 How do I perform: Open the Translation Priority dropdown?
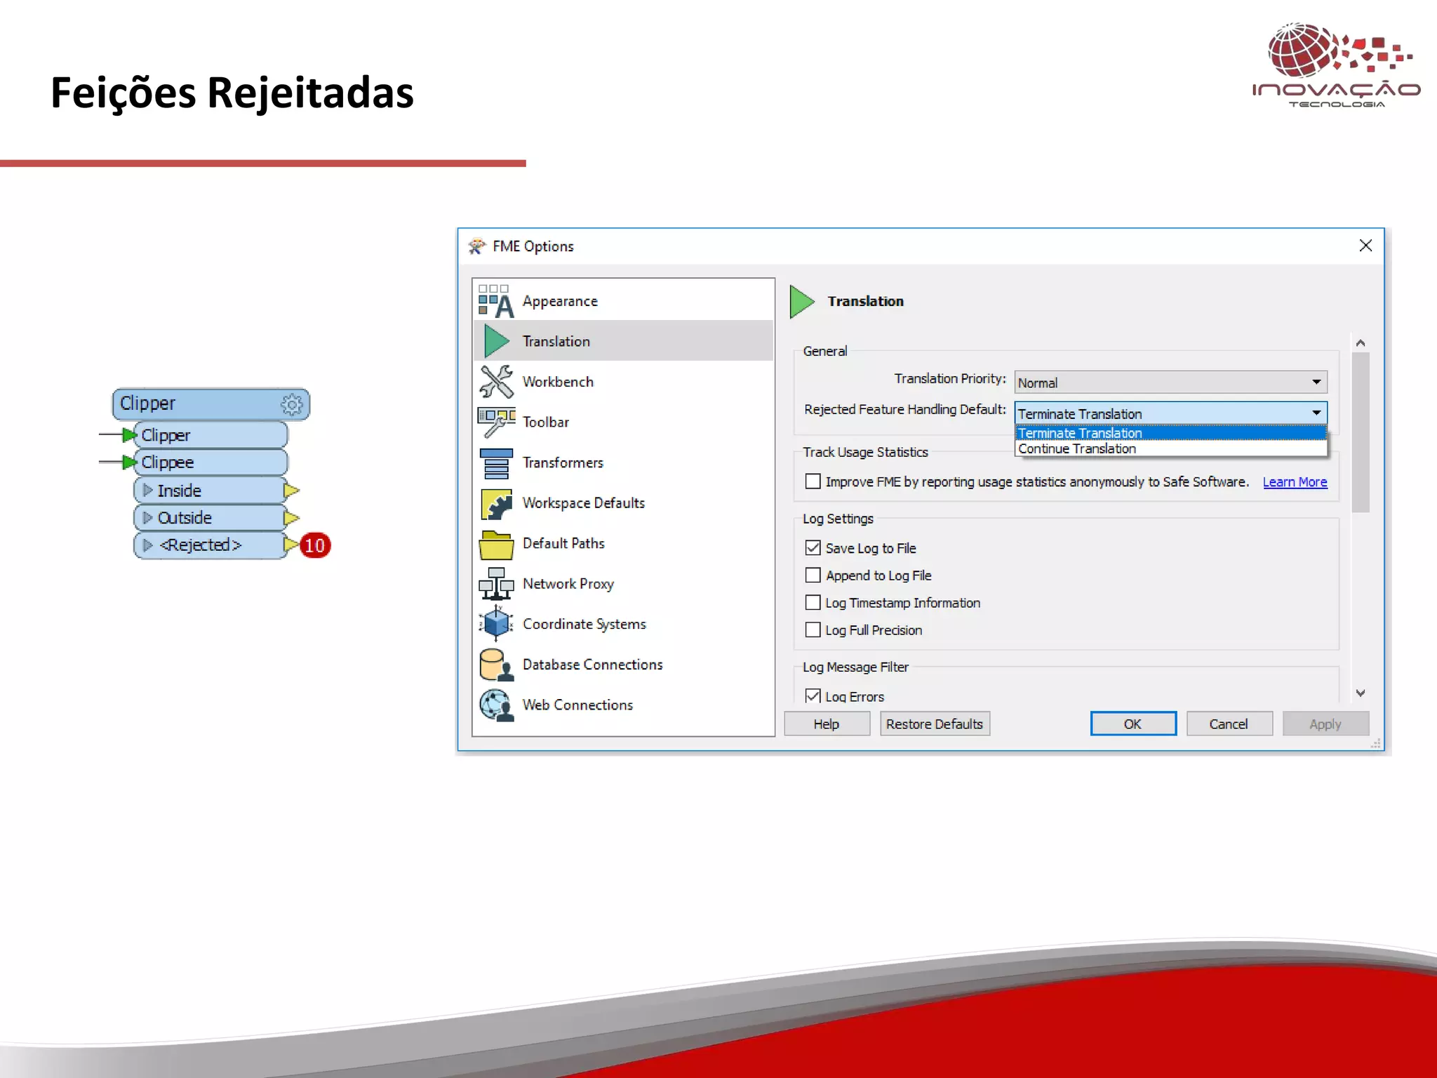pyautogui.click(x=1170, y=382)
